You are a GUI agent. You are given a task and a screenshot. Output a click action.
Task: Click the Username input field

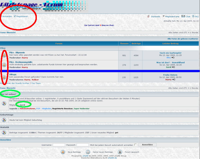coord(59,145)
